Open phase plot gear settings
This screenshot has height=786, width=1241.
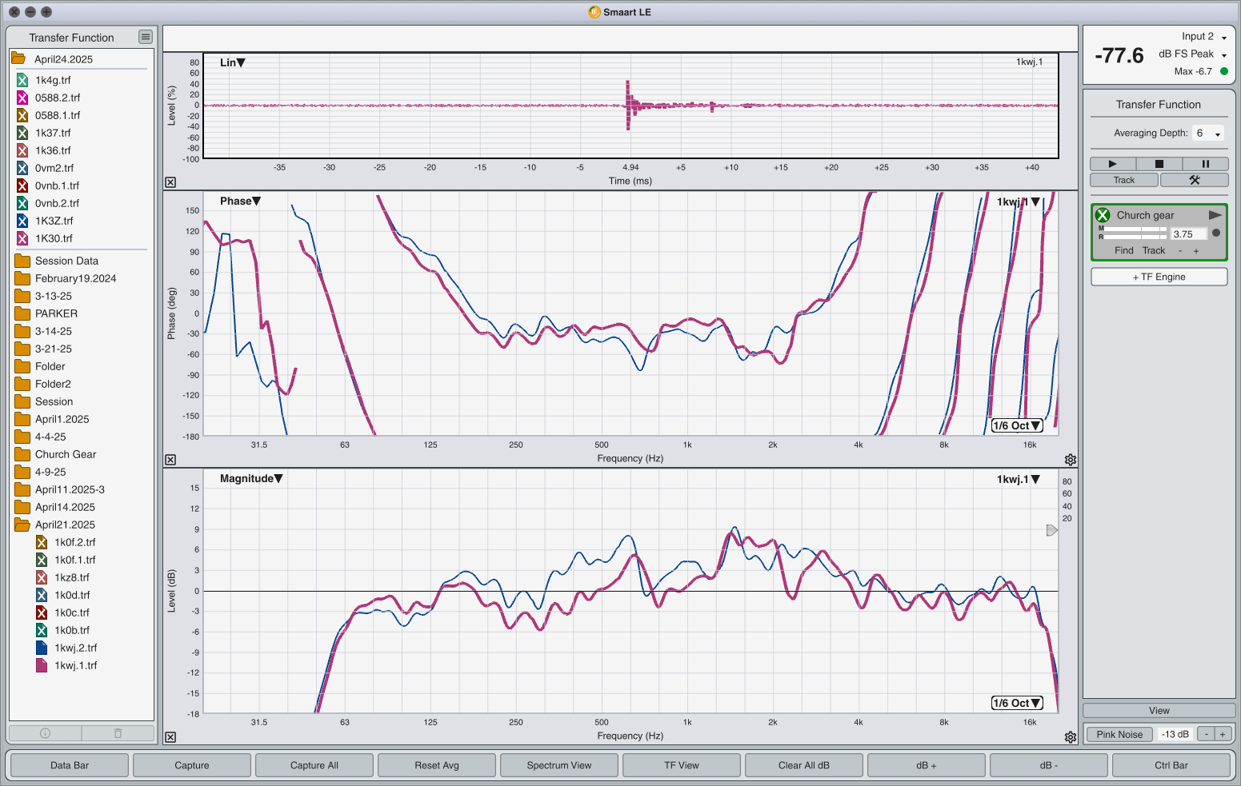tap(1070, 460)
